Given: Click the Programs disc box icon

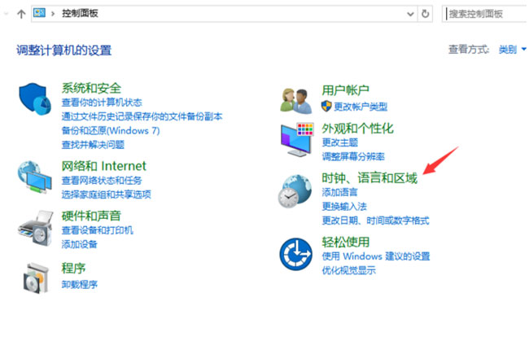Looking at the screenshot, I should 36,278.
